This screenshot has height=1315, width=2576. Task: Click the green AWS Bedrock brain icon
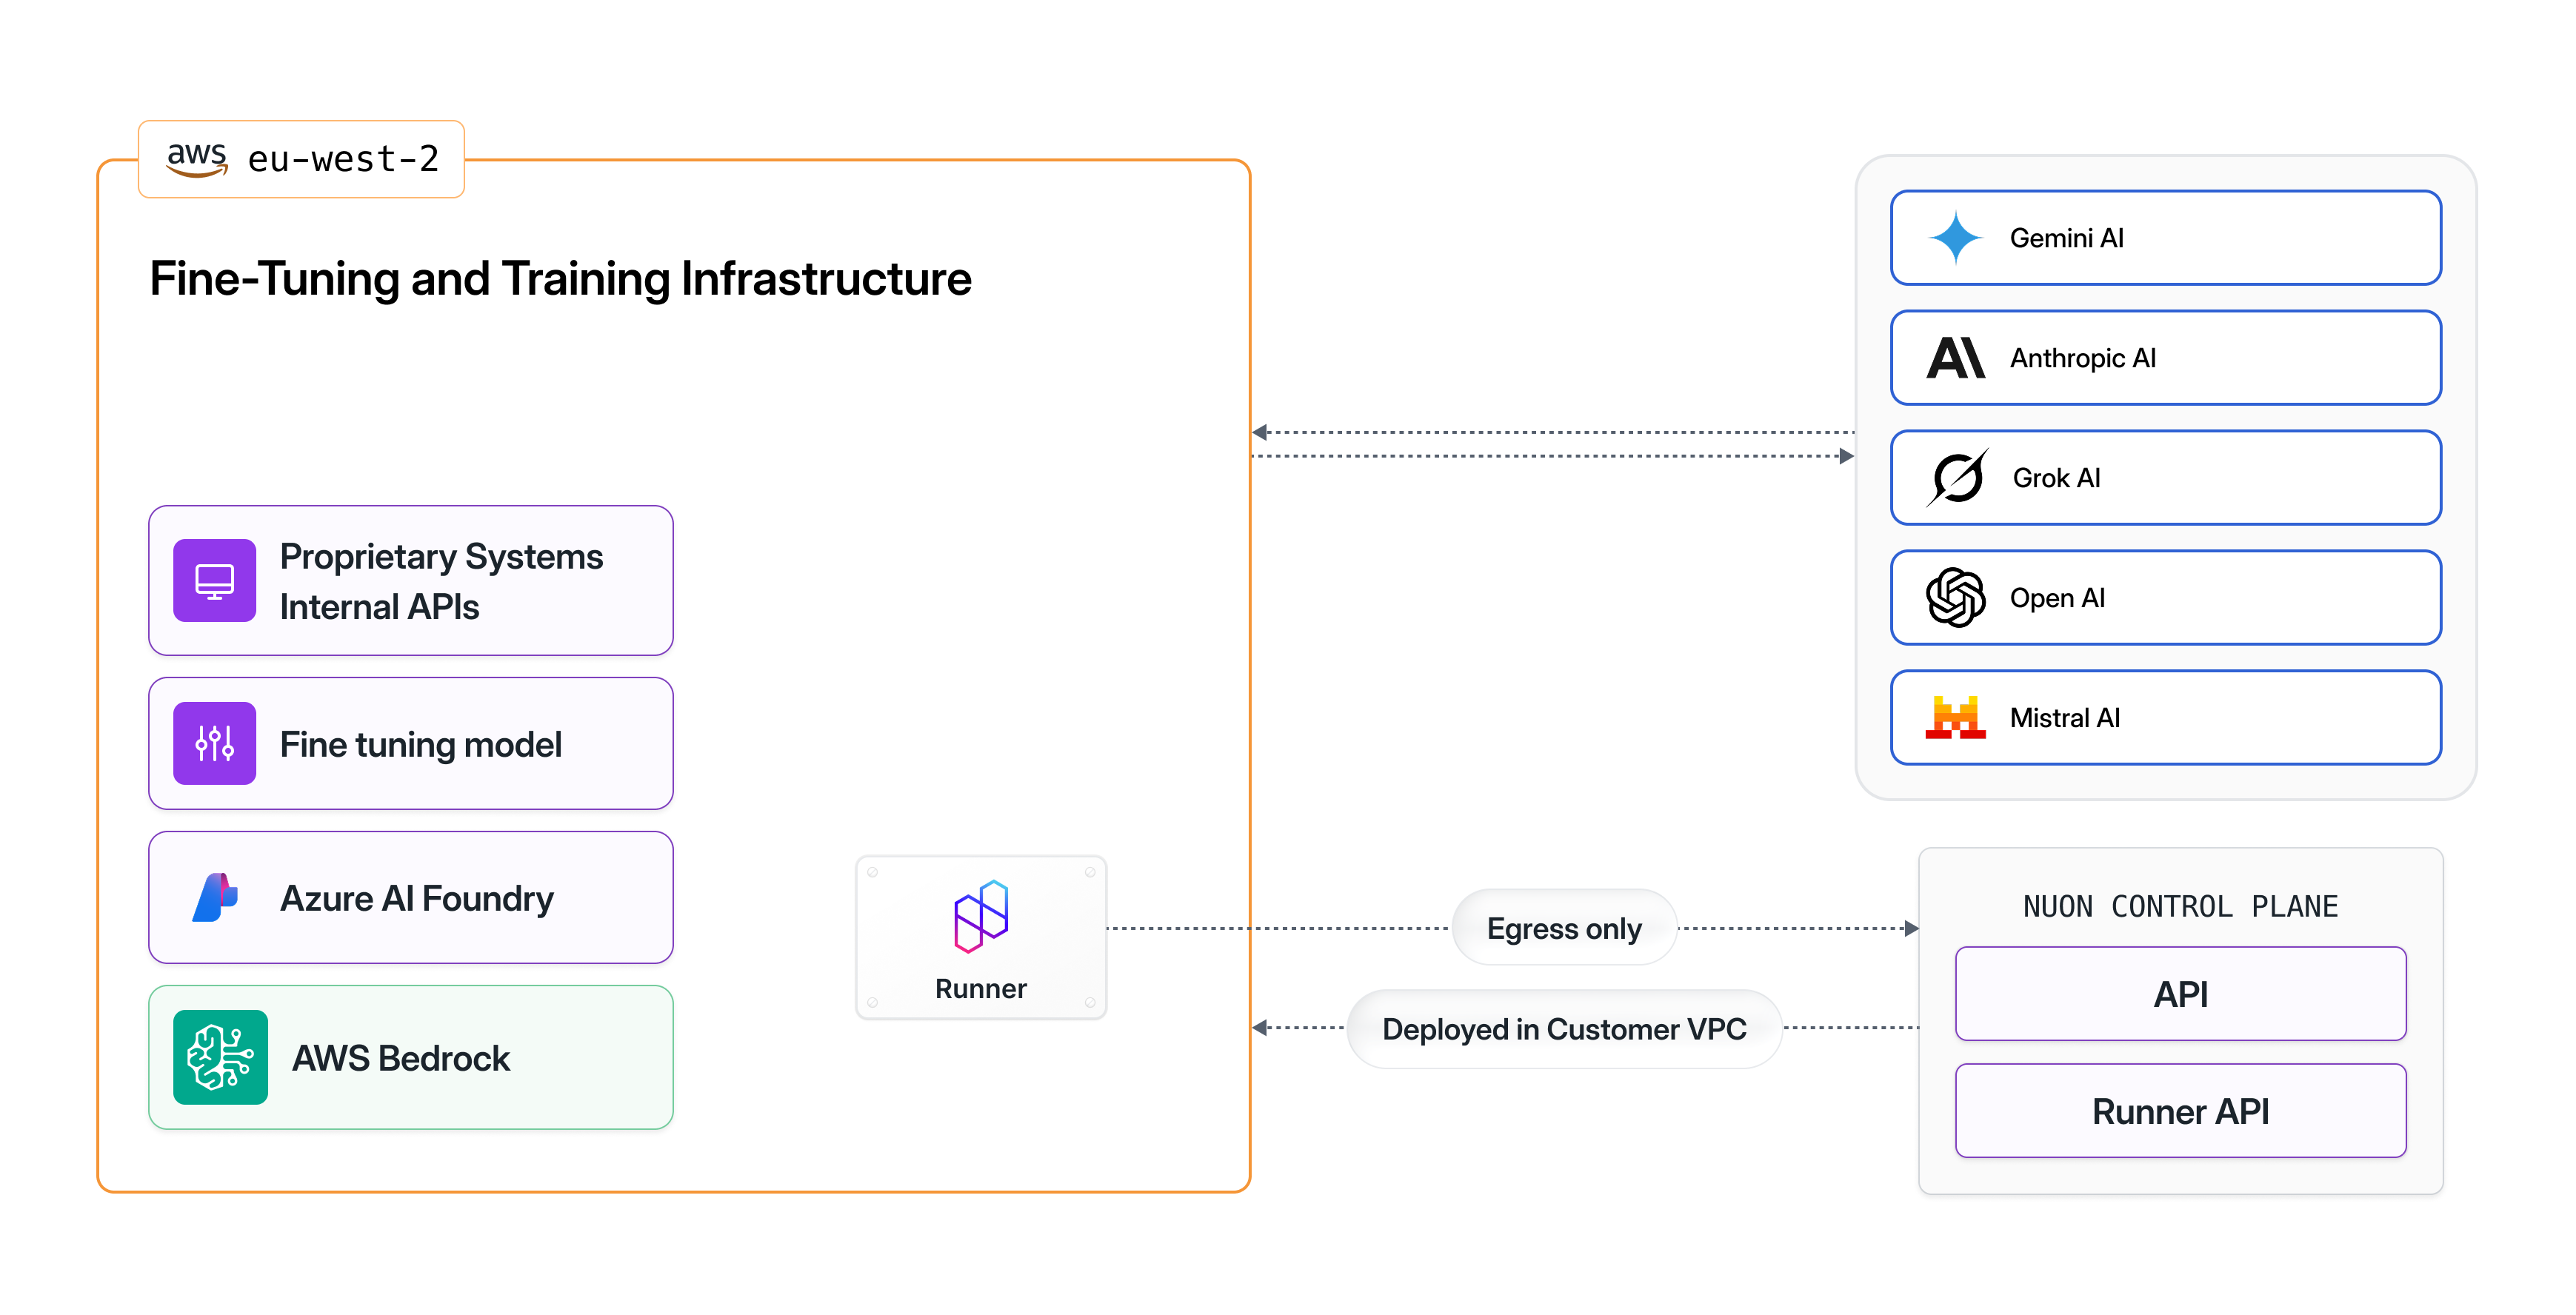[220, 1057]
